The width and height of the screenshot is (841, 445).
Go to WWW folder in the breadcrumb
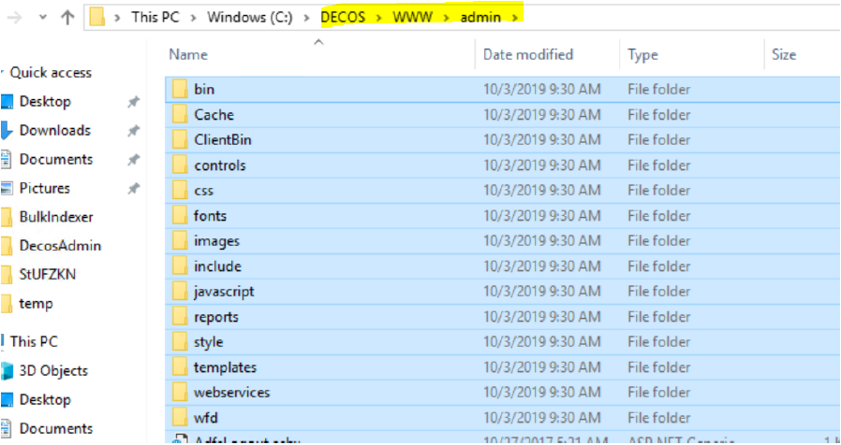click(412, 17)
